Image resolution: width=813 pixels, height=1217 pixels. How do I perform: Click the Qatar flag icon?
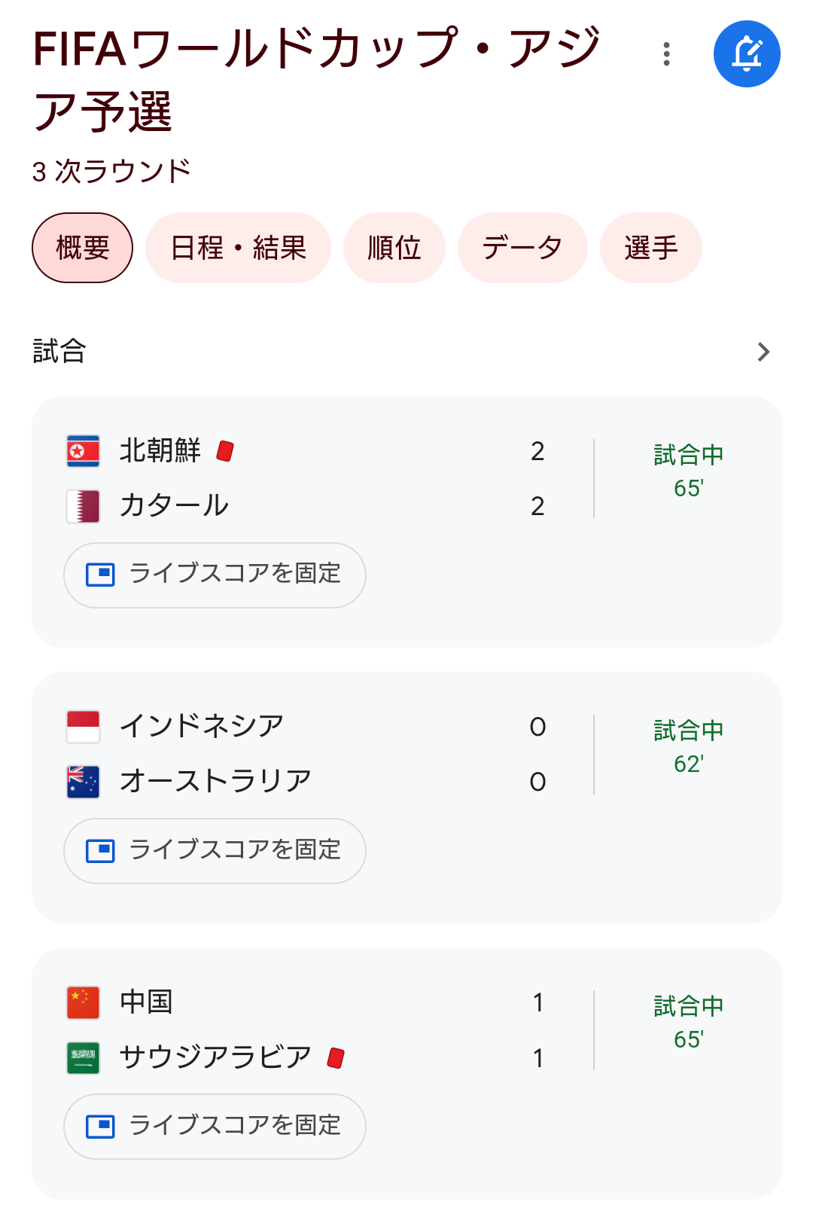[x=83, y=506]
